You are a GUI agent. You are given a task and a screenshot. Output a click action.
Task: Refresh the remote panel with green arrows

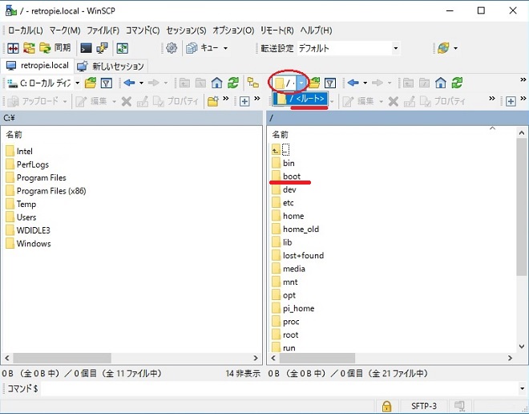pyautogui.click(x=457, y=83)
